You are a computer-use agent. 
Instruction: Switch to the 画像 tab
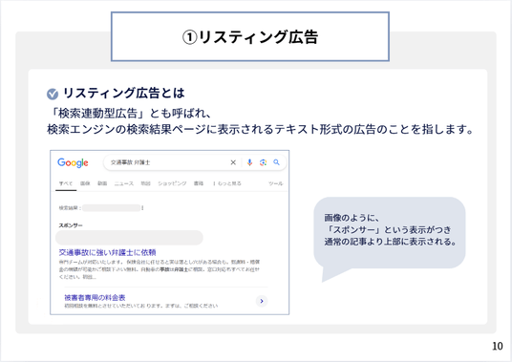tap(85, 183)
